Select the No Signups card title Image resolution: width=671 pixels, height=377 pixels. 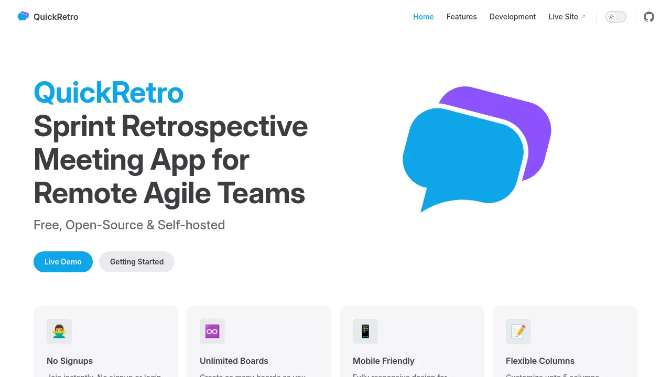point(70,361)
